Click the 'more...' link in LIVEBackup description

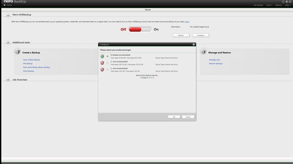pyautogui.click(x=187, y=22)
